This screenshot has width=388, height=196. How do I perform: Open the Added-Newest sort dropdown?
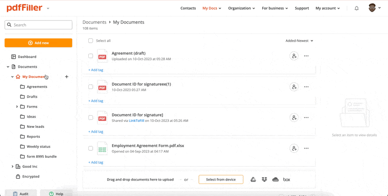tap(299, 41)
